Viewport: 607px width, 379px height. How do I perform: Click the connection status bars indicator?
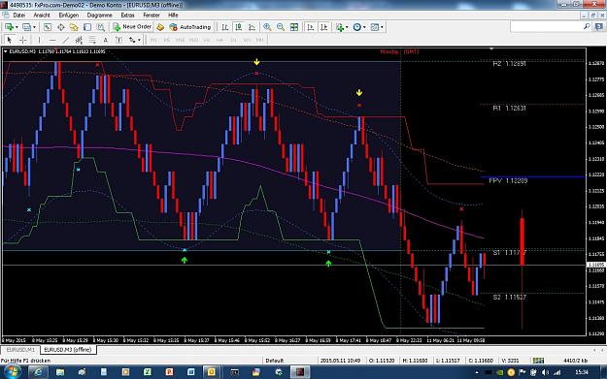(x=538, y=361)
